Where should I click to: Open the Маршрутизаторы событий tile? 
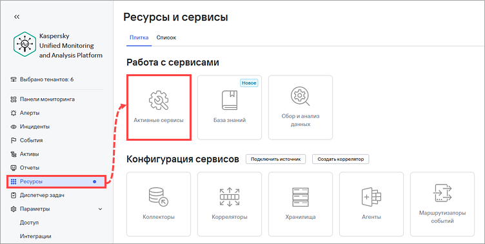click(442, 205)
